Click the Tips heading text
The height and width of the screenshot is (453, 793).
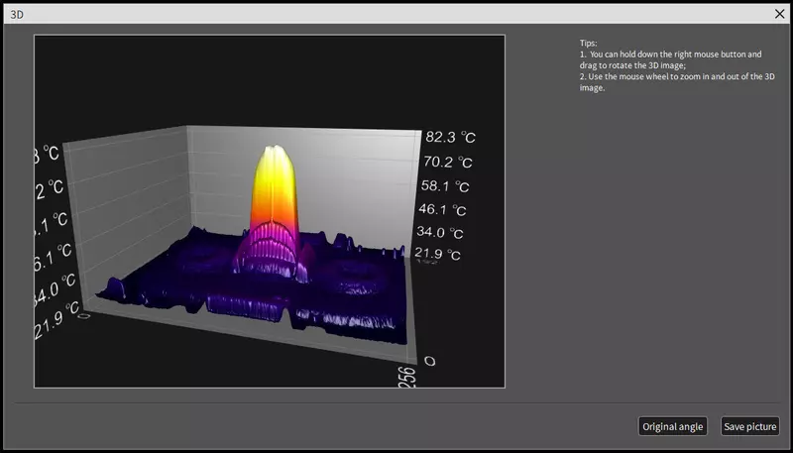click(589, 44)
